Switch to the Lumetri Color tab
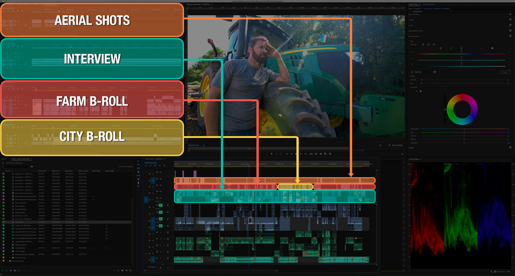Screen dimensions: 515x276 pyautogui.click(x=414, y=4)
